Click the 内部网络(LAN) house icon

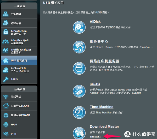6,106
